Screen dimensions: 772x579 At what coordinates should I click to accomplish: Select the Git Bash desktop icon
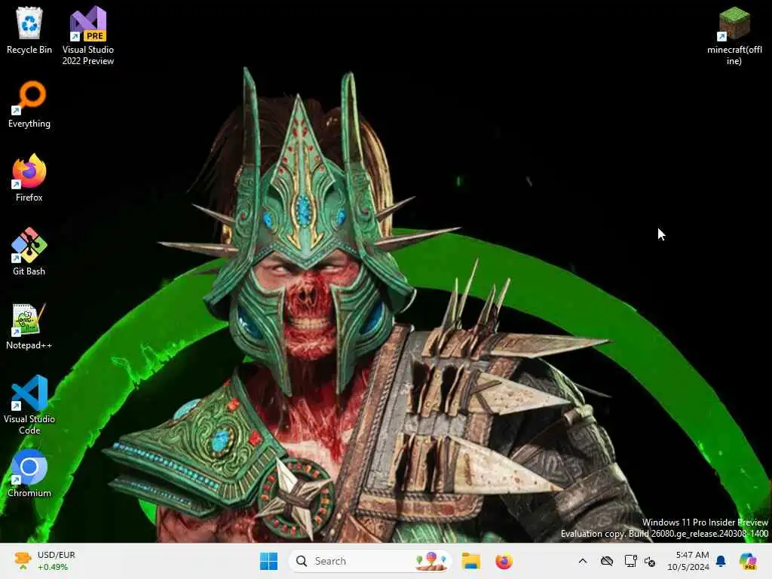click(29, 252)
